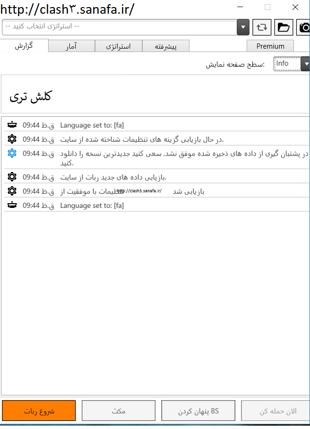Image resolution: width=310 pixels, height=429 pixels.
Task: Click the BS پنهان کردن button
Action: 198,411
